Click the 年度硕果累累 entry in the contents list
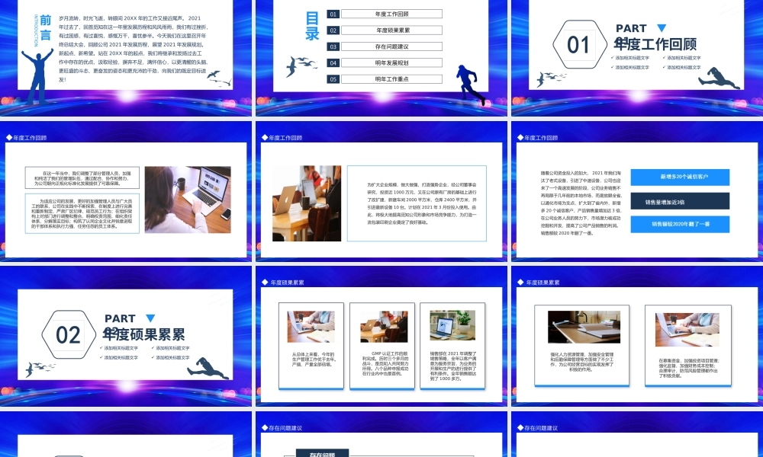This screenshot has width=763, height=457. [x=391, y=30]
